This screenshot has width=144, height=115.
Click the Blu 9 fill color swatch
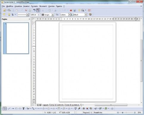coord(73,15)
